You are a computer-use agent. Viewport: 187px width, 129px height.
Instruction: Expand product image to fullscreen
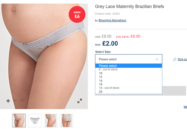pyautogui.click(x=80, y=101)
